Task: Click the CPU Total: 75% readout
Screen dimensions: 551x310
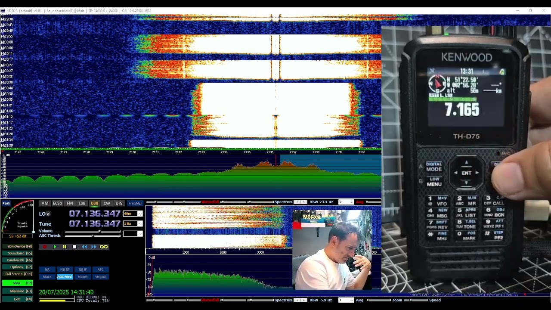Action: (92, 300)
